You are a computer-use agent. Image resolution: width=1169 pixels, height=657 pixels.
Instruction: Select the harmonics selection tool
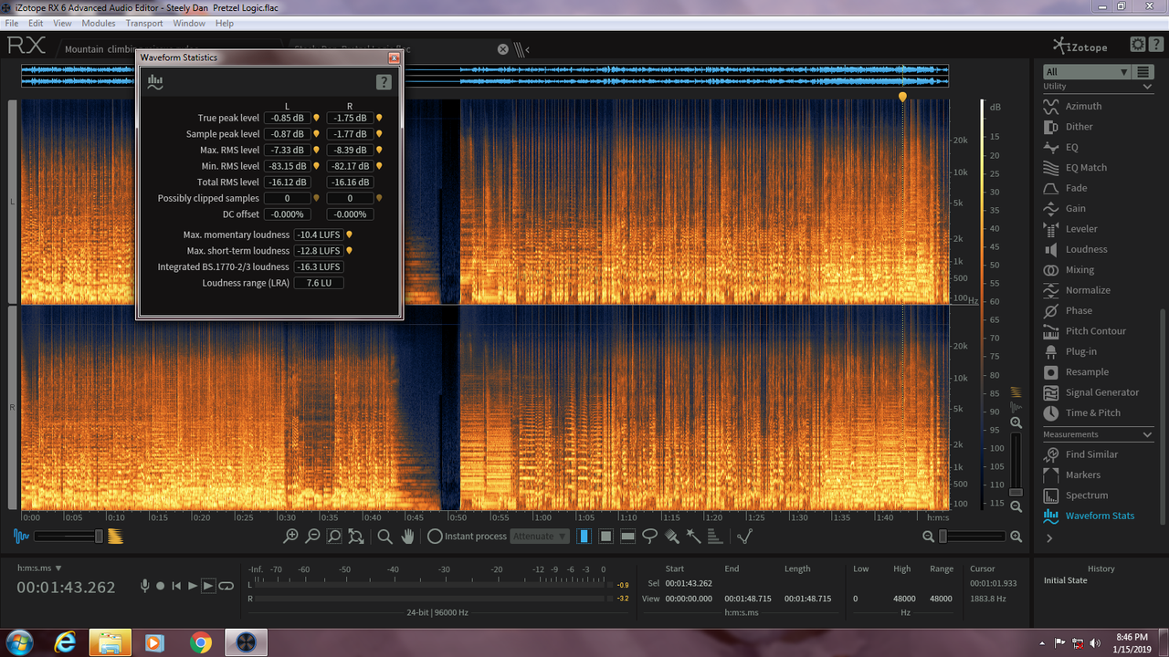(715, 537)
